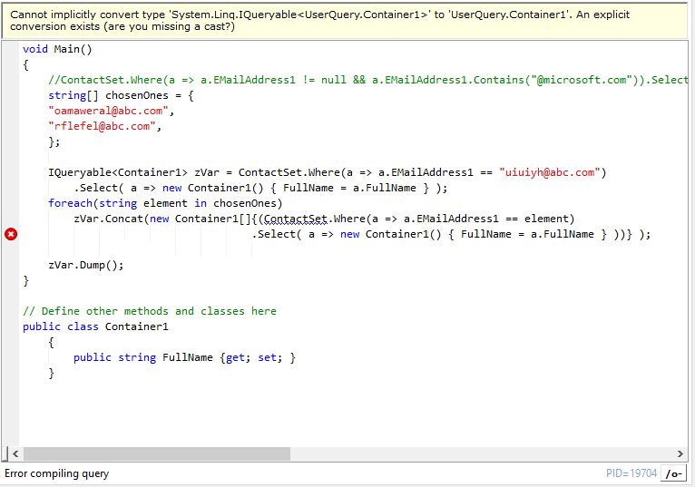This screenshot has width=695, height=487.
Task: Click the "public string FullName" property line
Action: tap(184, 357)
